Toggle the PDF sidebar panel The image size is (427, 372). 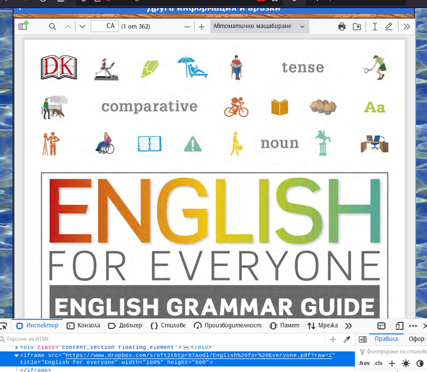[22, 26]
